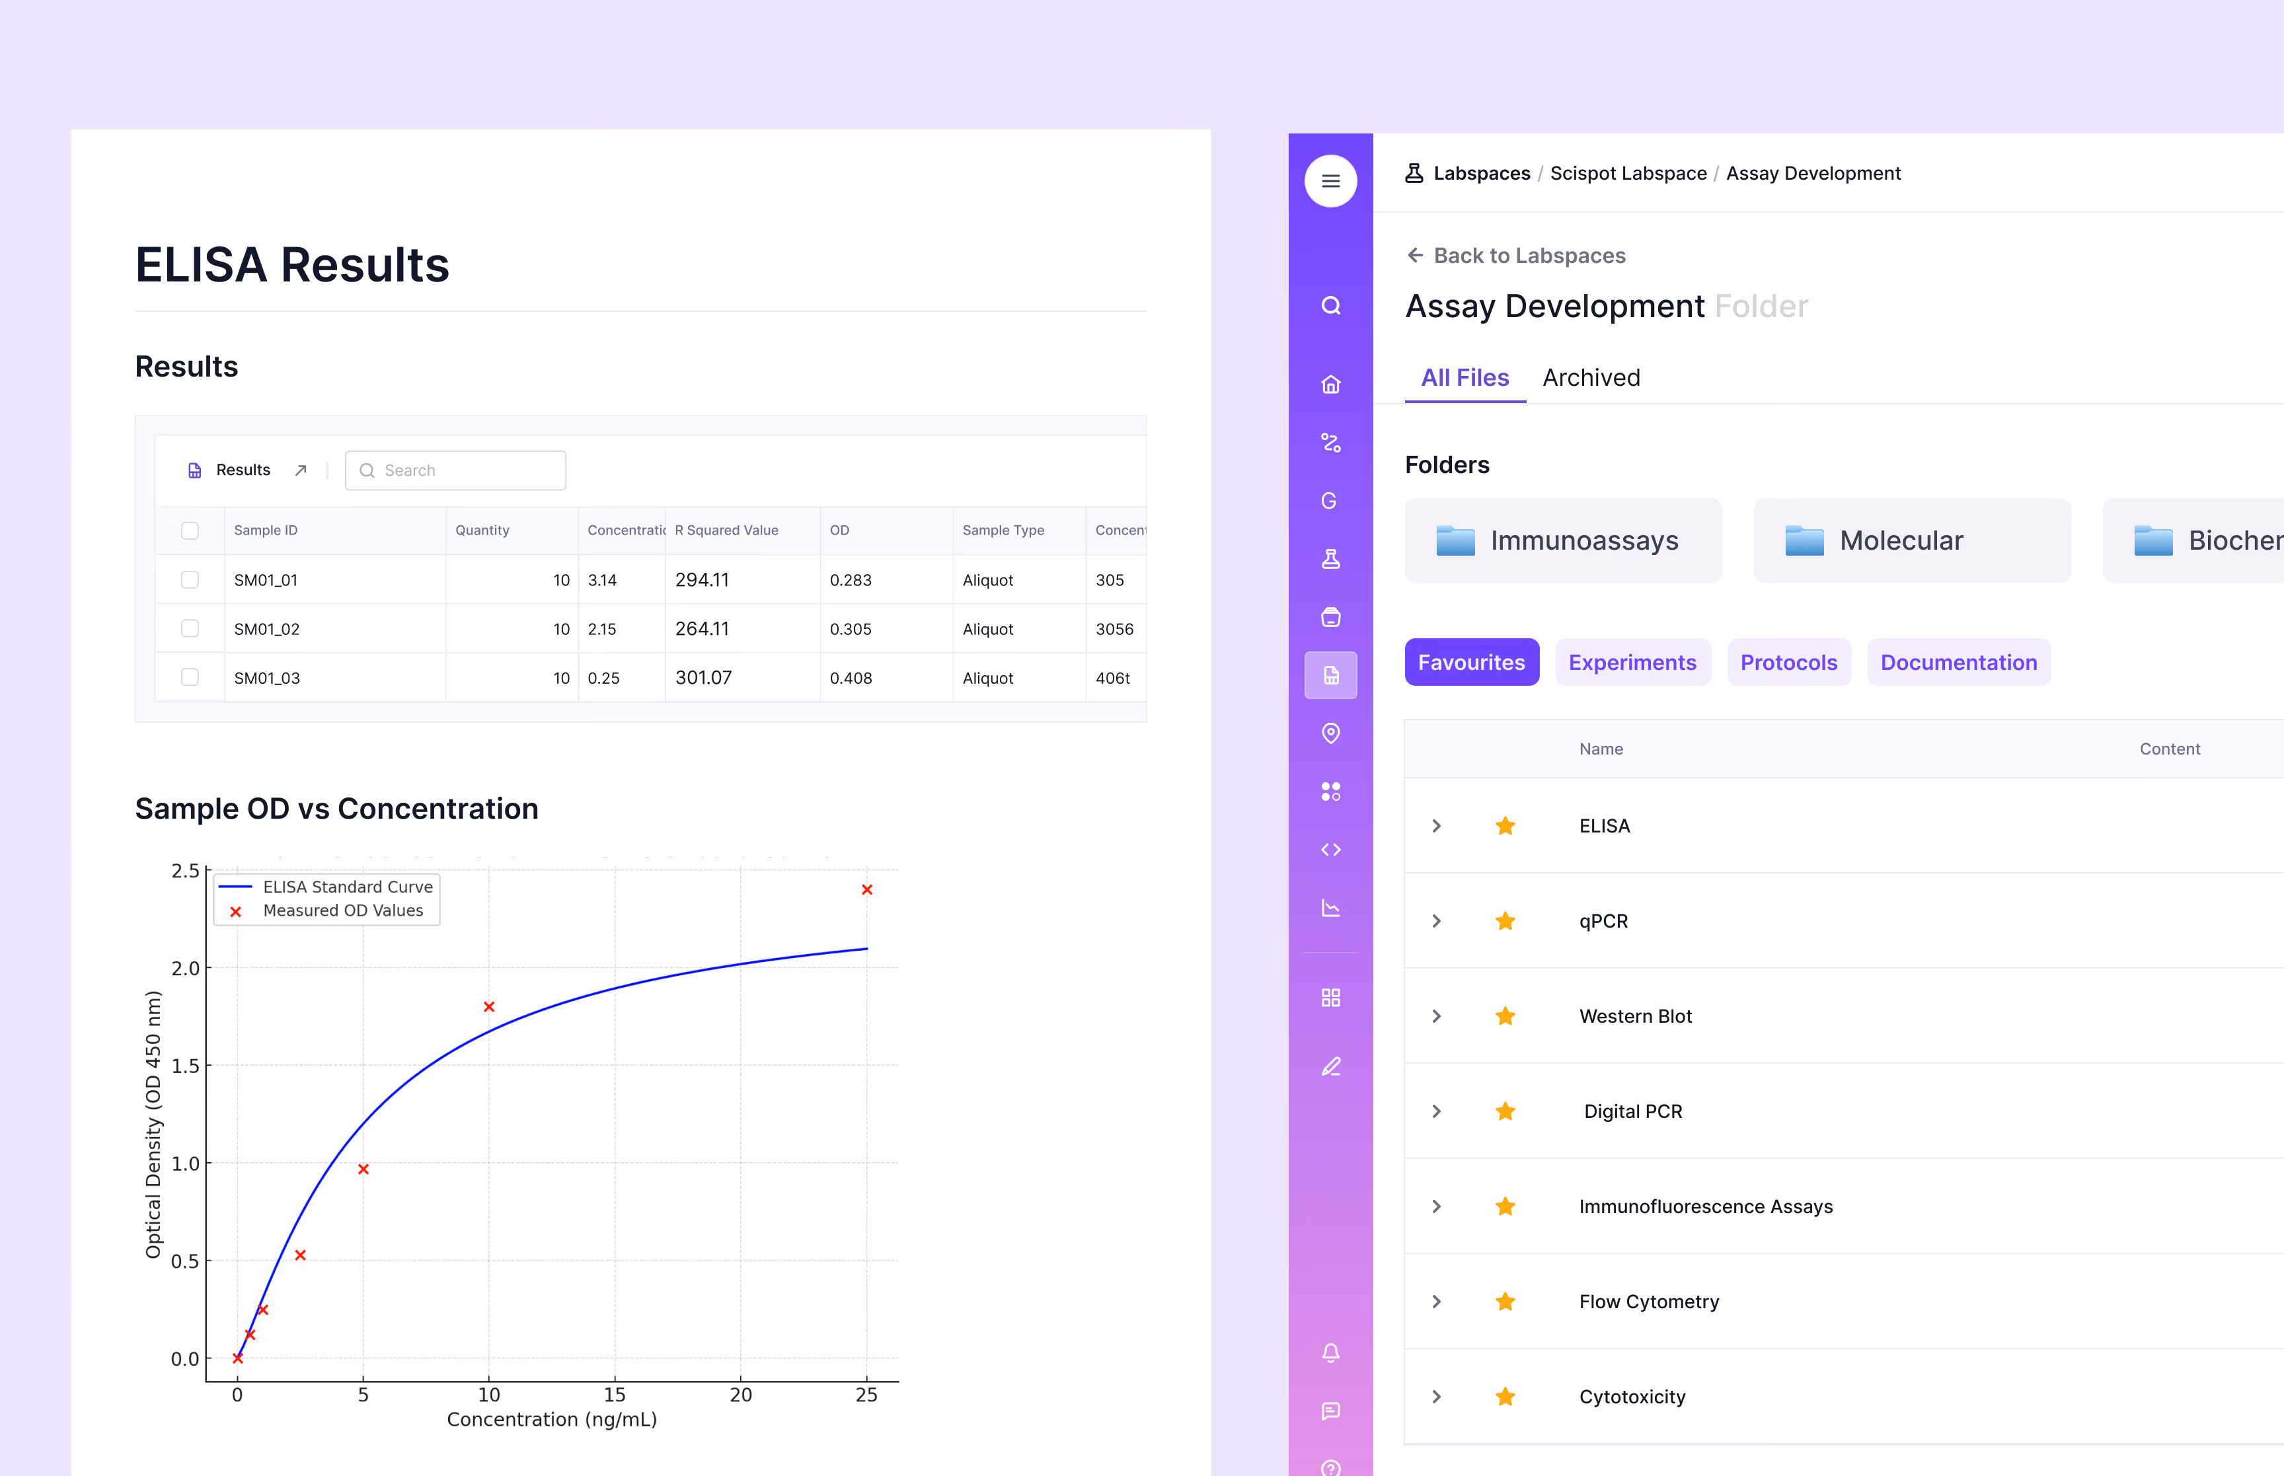
Task: Open the code tool in the sidebar
Action: [x=1330, y=848]
